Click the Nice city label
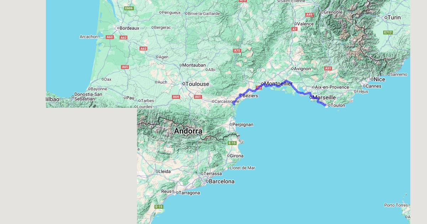 (379, 80)
